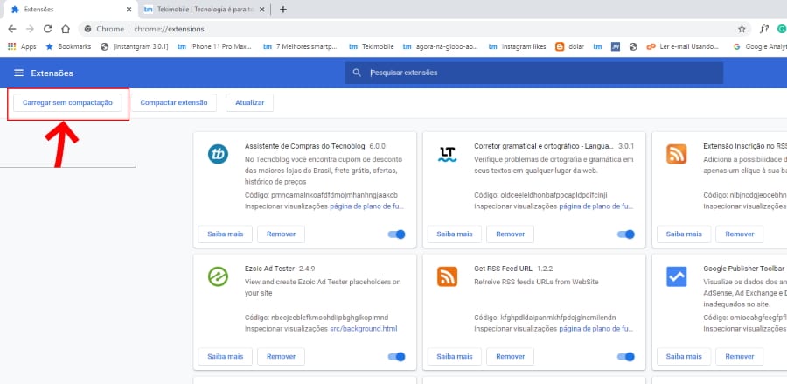Viewport: 787px width, 384px height.
Task: Close the Tekimobile tab
Action: coord(263,10)
